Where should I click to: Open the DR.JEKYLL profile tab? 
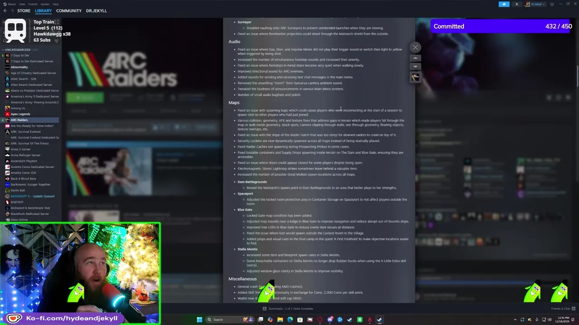(x=96, y=11)
